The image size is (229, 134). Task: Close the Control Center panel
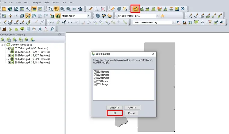[63, 34]
